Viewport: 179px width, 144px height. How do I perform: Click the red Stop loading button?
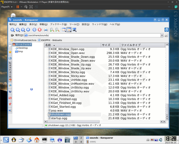pyautogui.click(x=39, y=29)
